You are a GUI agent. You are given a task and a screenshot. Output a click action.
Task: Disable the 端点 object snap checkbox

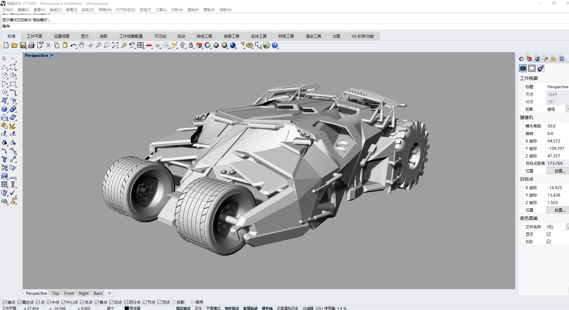coord(4,302)
